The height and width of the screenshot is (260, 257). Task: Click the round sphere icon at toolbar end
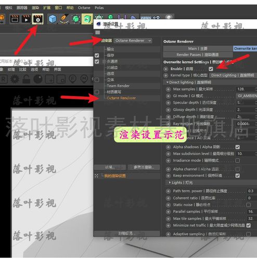click(169, 17)
